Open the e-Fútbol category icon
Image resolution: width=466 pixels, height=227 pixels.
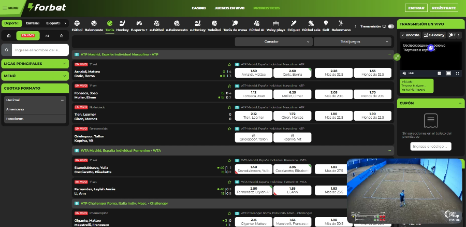tap(156, 26)
